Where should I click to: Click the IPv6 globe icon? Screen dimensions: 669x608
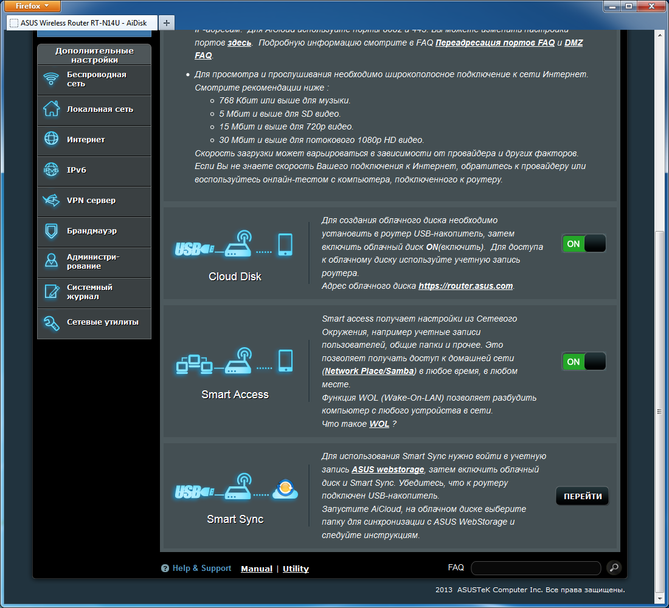point(51,170)
